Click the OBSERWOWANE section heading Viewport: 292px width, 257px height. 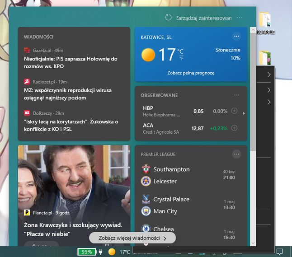pos(159,95)
